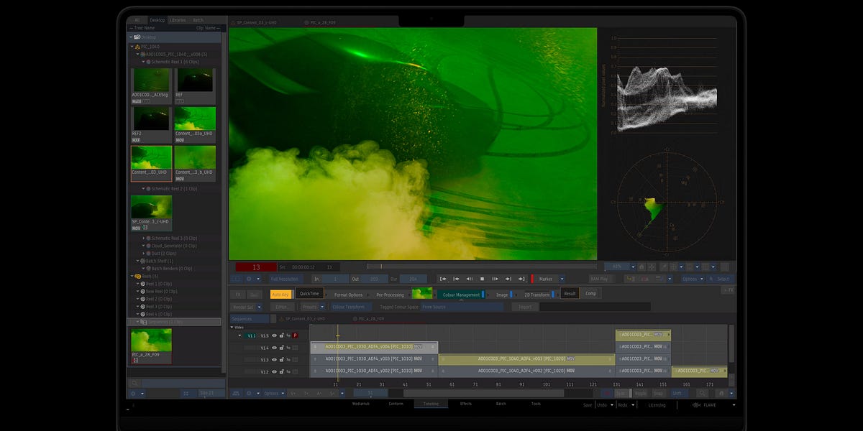Click the timeline horizontal scrollbar

click(x=484, y=394)
